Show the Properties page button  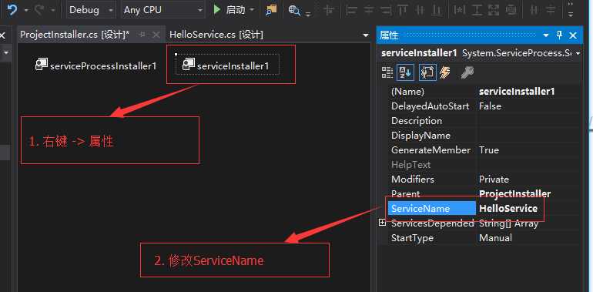pyautogui.click(x=428, y=72)
